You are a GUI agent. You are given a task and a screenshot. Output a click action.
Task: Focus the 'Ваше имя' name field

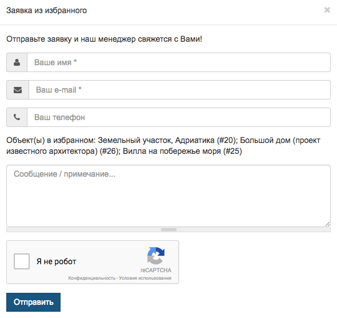pos(179,62)
